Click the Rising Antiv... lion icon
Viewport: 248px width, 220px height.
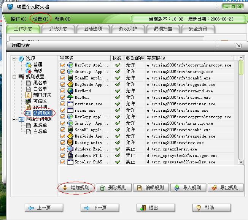(x=70, y=142)
